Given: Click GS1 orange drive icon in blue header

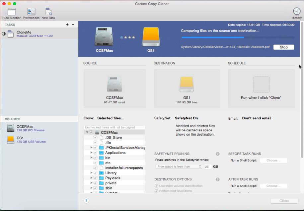Looking at the screenshot, I should click(x=151, y=37).
